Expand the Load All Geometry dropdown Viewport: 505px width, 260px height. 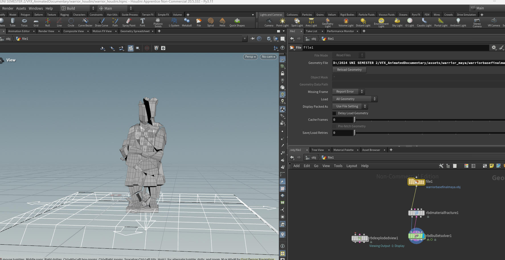(x=355, y=99)
